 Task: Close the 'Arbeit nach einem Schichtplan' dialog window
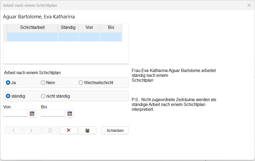coord(249,5)
